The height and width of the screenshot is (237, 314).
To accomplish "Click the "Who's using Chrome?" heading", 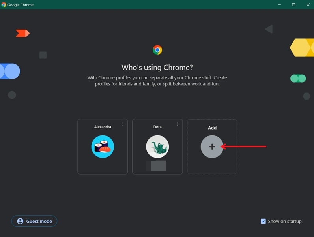I will click(157, 68).
